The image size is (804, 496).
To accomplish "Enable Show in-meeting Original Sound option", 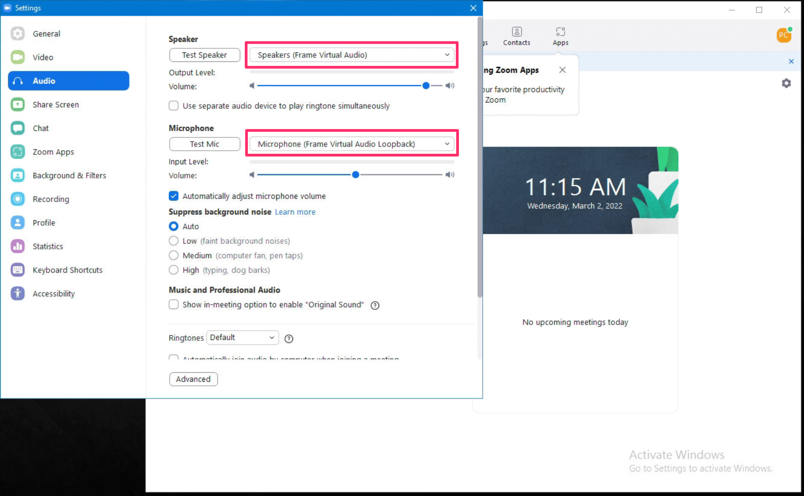I will click(174, 304).
